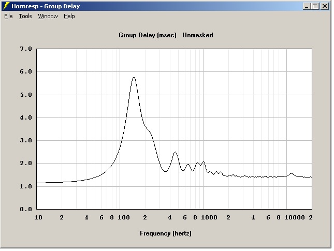Click the 6.0 y-axis value
Viewport: 334px width, 251px height.
(x=26, y=71)
